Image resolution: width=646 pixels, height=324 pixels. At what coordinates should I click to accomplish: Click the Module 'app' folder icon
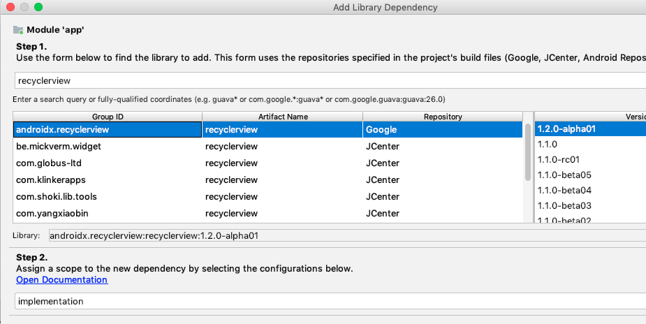click(x=18, y=29)
